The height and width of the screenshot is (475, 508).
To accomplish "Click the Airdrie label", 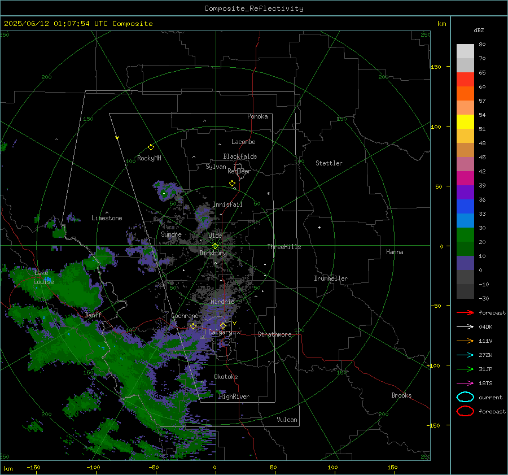I will click(222, 302).
